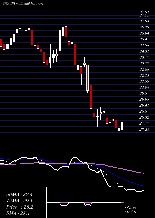
Task: Click the 37.84 price label
Action: click(x=144, y=13)
